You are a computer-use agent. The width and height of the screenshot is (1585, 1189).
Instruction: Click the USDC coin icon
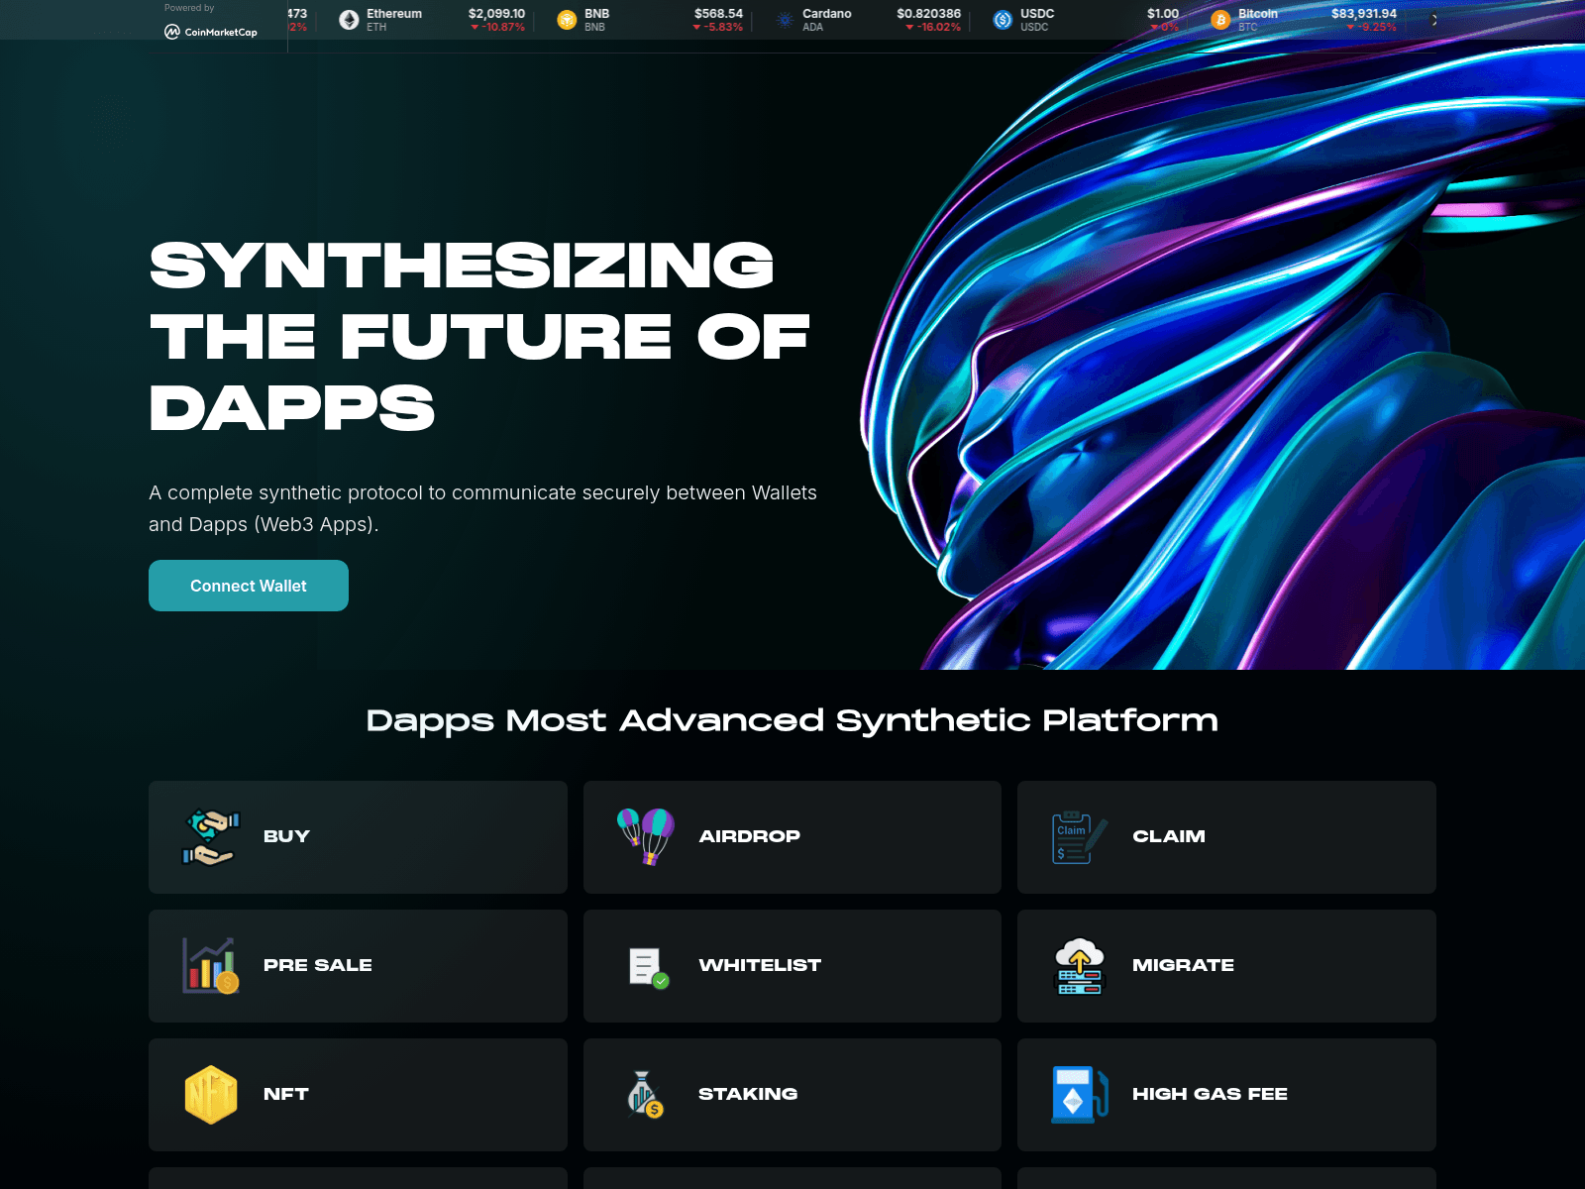(x=1003, y=20)
